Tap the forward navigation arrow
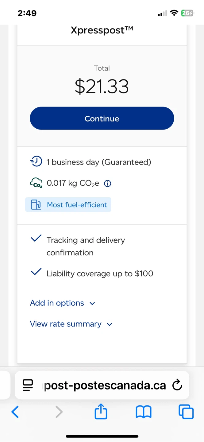The width and height of the screenshot is (204, 442). coord(59,412)
